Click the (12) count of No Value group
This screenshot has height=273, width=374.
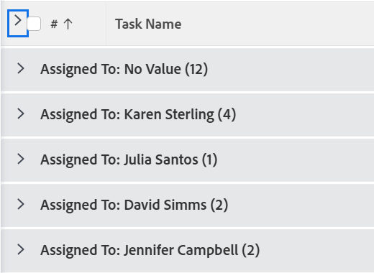pos(196,69)
